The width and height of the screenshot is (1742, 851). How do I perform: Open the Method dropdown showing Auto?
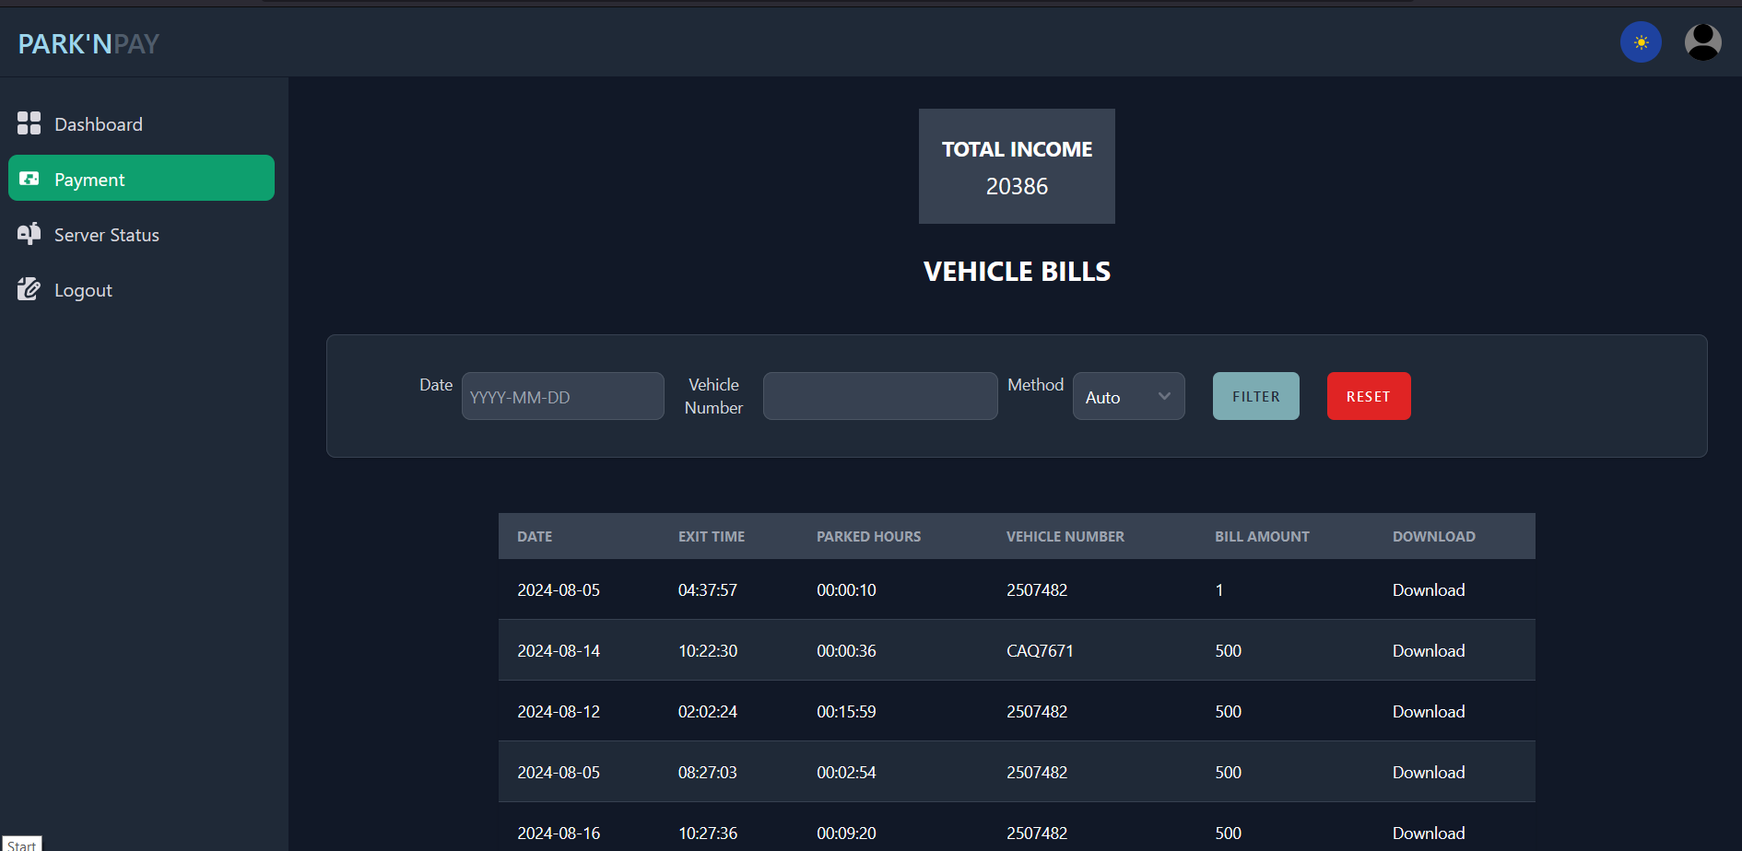[x=1128, y=396]
